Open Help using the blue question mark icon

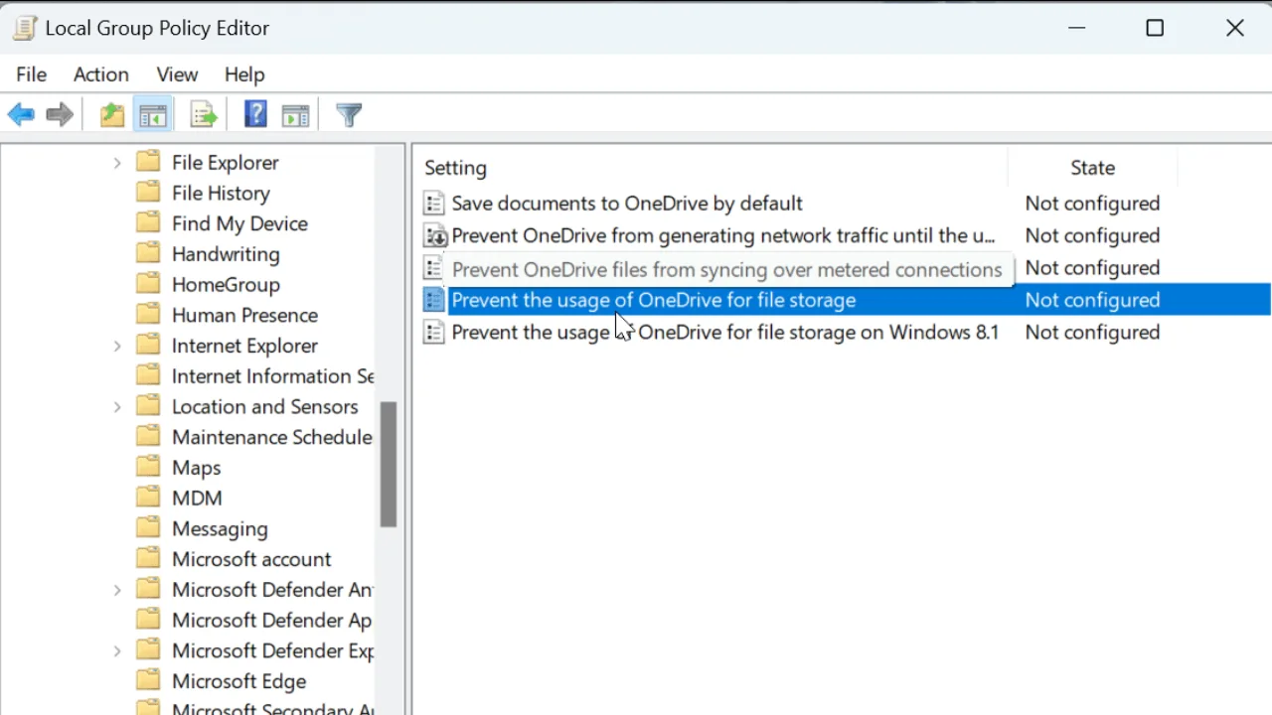pos(254,114)
